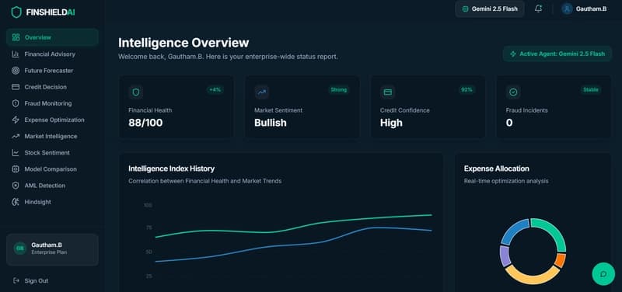Click the Market Sentiment trend icon
This screenshot has width=622, height=292.
(262, 92)
